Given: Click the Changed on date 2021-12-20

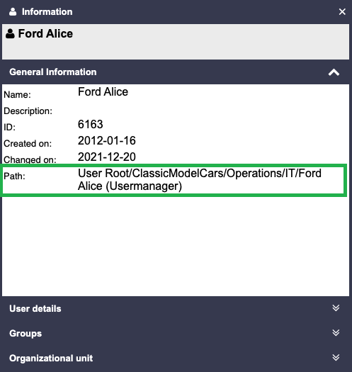Looking at the screenshot, I should 107,157.
